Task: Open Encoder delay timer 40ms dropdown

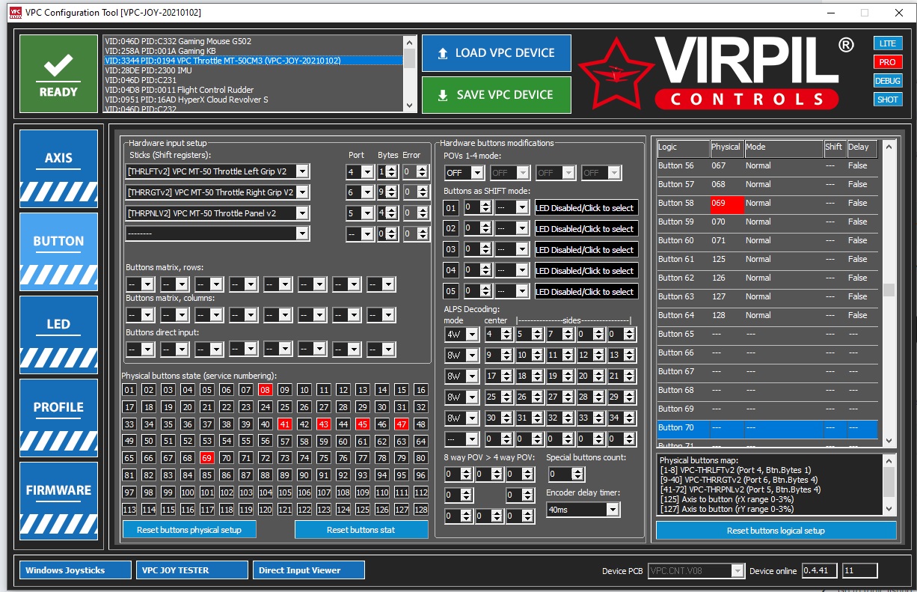Action: pyautogui.click(x=583, y=509)
